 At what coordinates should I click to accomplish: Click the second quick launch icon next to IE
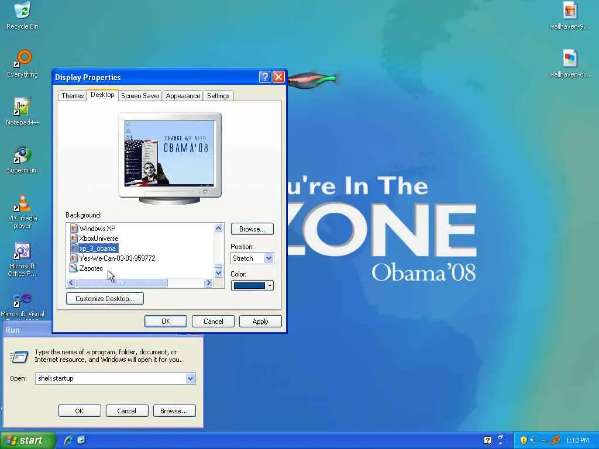tap(81, 440)
